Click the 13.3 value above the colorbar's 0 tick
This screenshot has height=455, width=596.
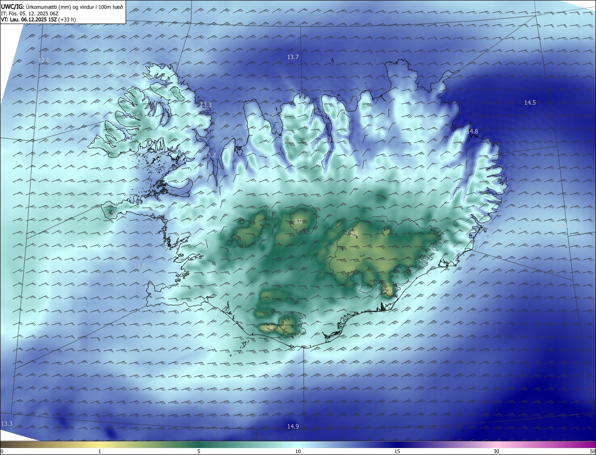pyautogui.click(x=7, y=423)
